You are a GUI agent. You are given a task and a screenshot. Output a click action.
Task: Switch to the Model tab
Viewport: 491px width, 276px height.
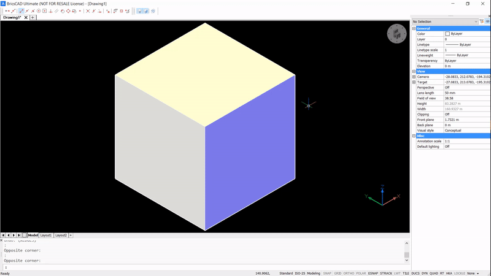(x=33, y=235)
